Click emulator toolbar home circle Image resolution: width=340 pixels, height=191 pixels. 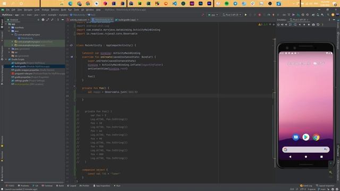coord(304,25)
